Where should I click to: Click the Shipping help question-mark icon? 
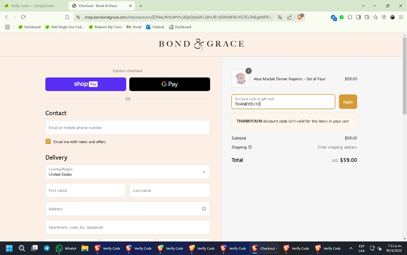point(250,147)
